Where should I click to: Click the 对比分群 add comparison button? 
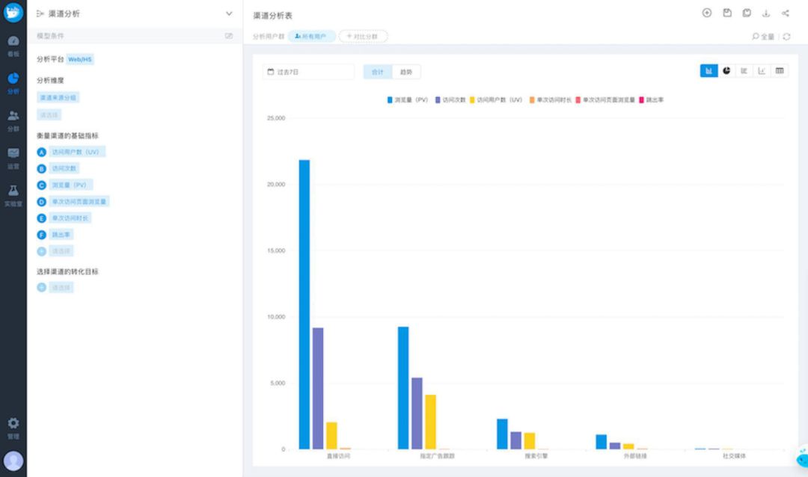pyautogui.click(x=363, y=36)
